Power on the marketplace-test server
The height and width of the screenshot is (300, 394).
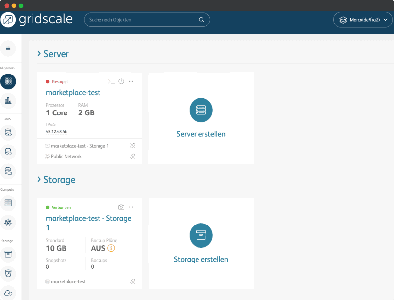[121, 81]
